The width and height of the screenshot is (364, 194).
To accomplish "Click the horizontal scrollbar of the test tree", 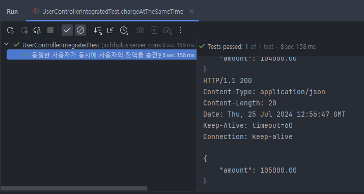I will pos(74,188).
